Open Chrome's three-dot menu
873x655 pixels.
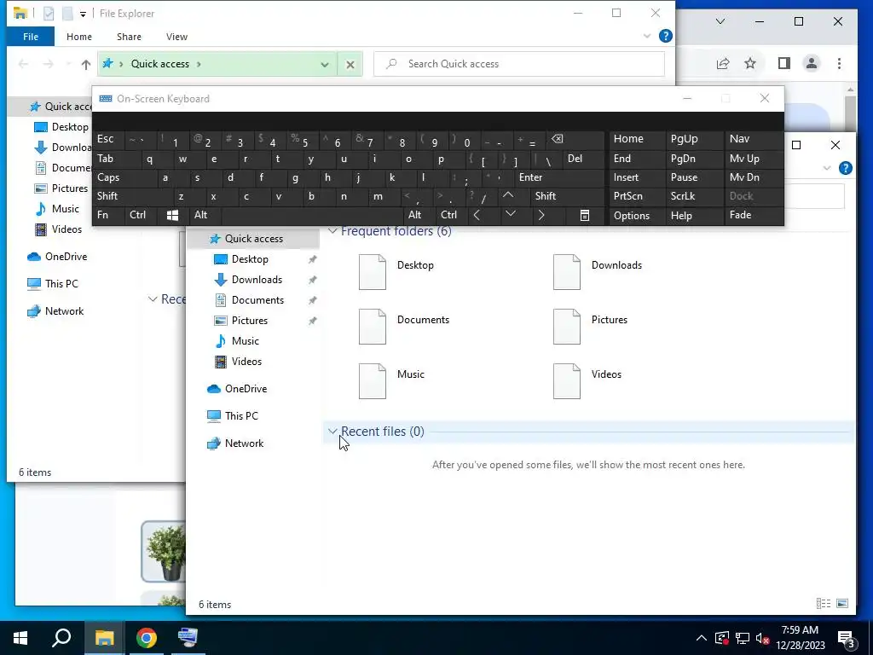pyautogui.click(x=839, y=63)
